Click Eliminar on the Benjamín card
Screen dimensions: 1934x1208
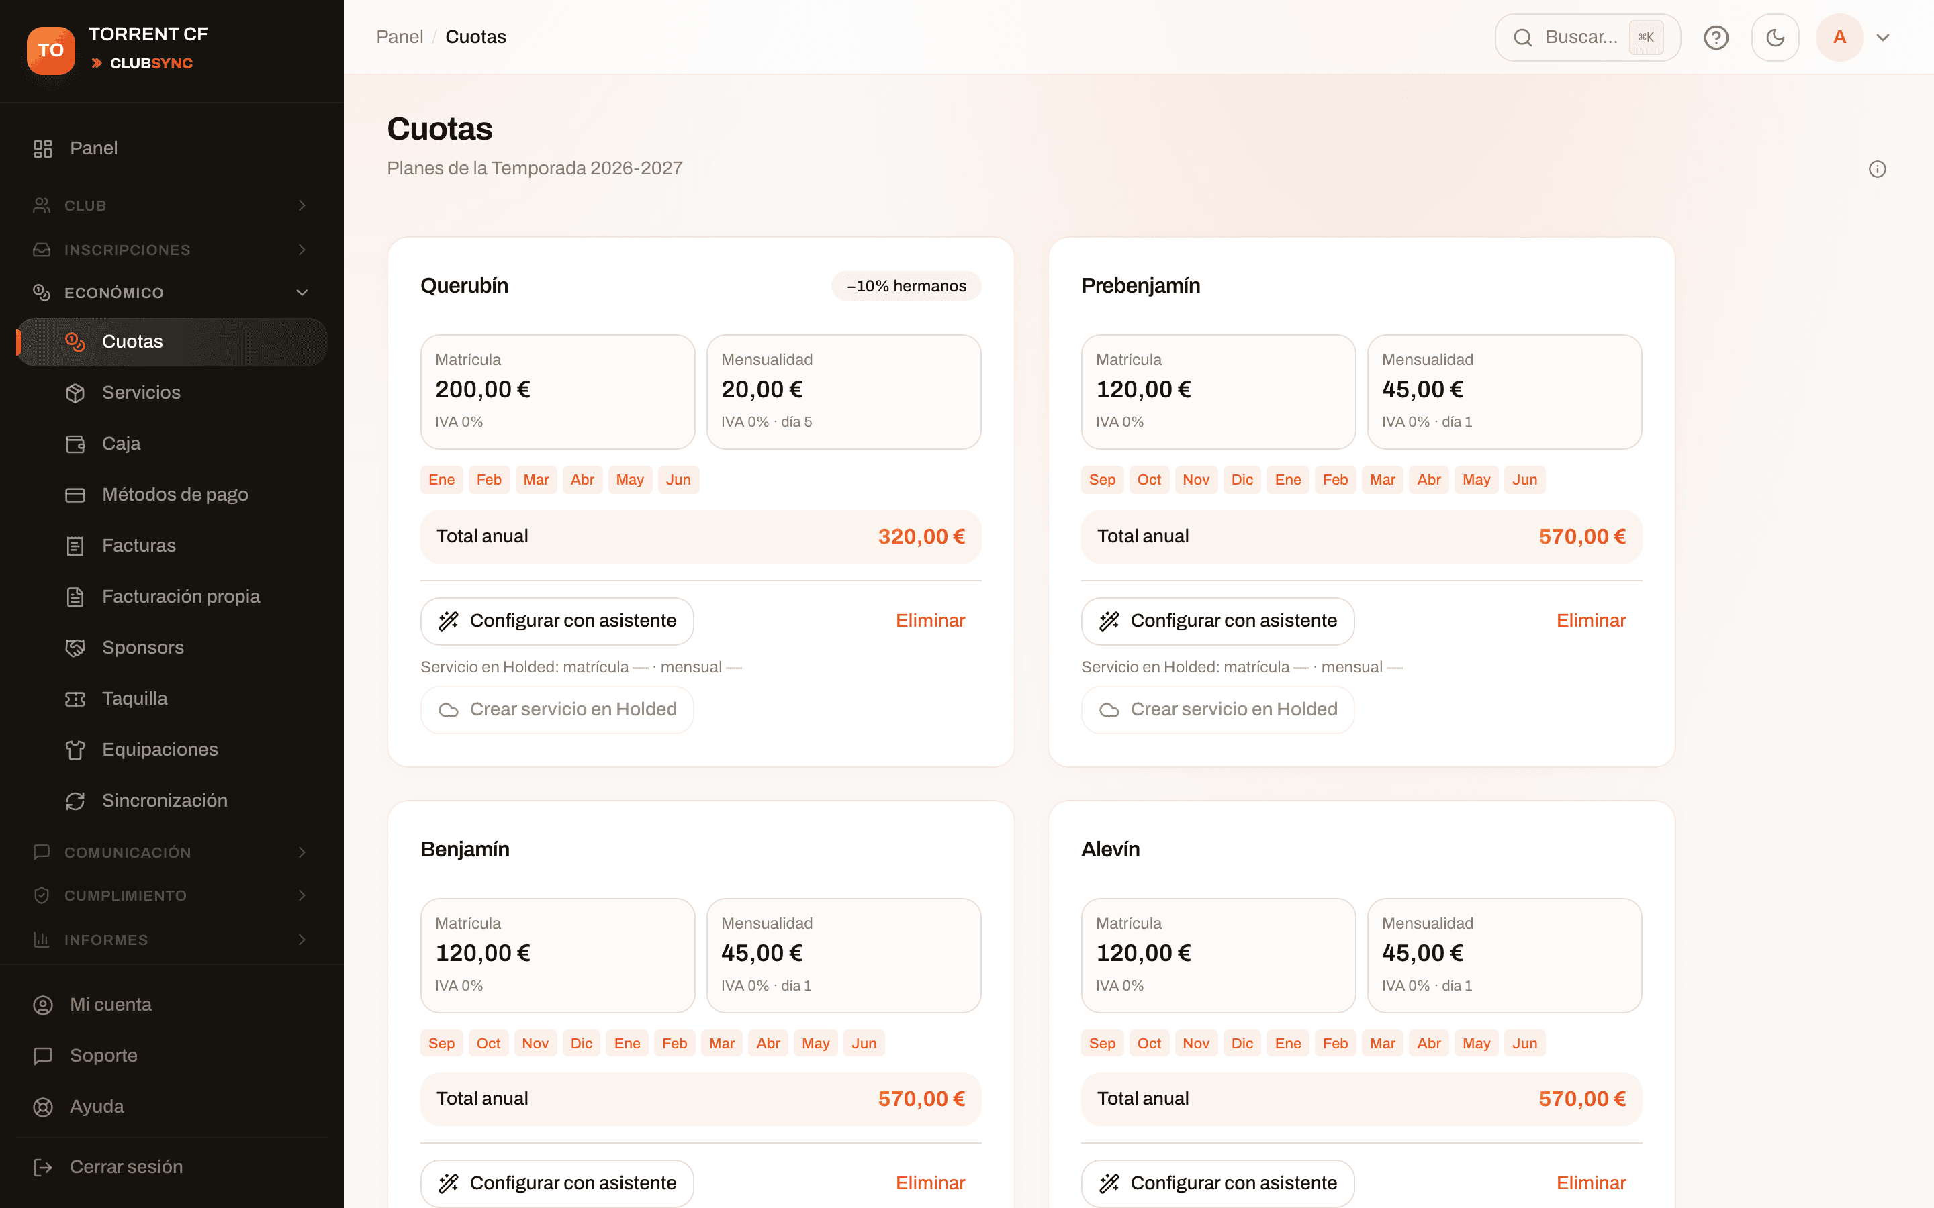pos(930,1184)
